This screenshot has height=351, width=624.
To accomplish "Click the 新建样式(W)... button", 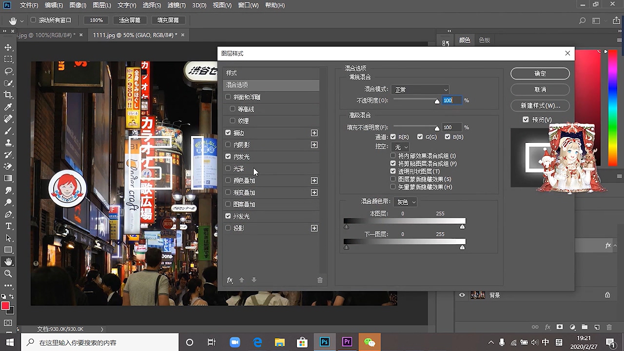I will coord(540,106).
